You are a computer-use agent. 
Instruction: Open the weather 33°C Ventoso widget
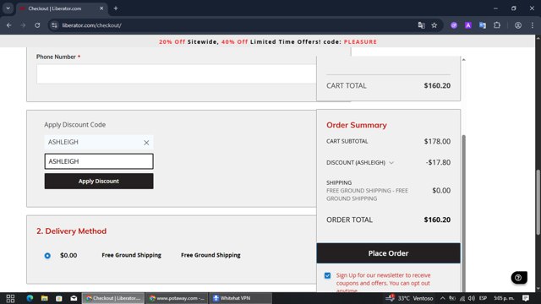409,298
